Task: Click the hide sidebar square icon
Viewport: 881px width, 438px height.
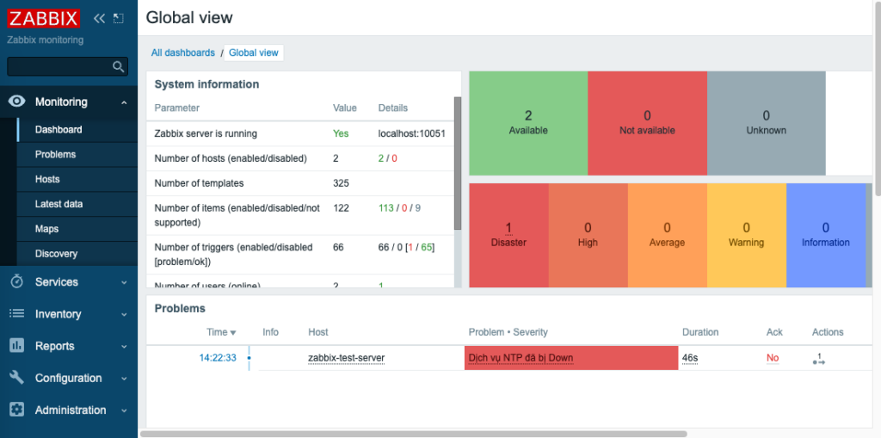Action: pyautogui.click(x=118, y=19)
